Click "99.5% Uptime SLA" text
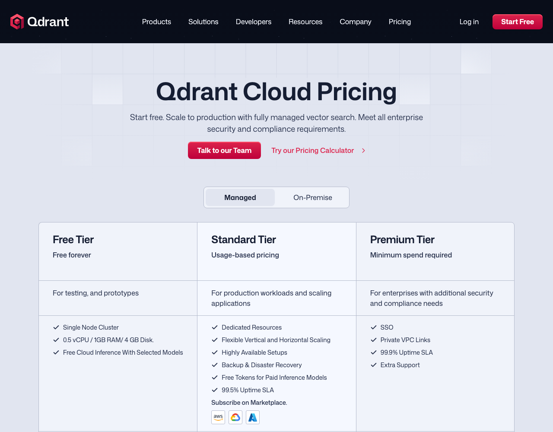 point(248,390)
